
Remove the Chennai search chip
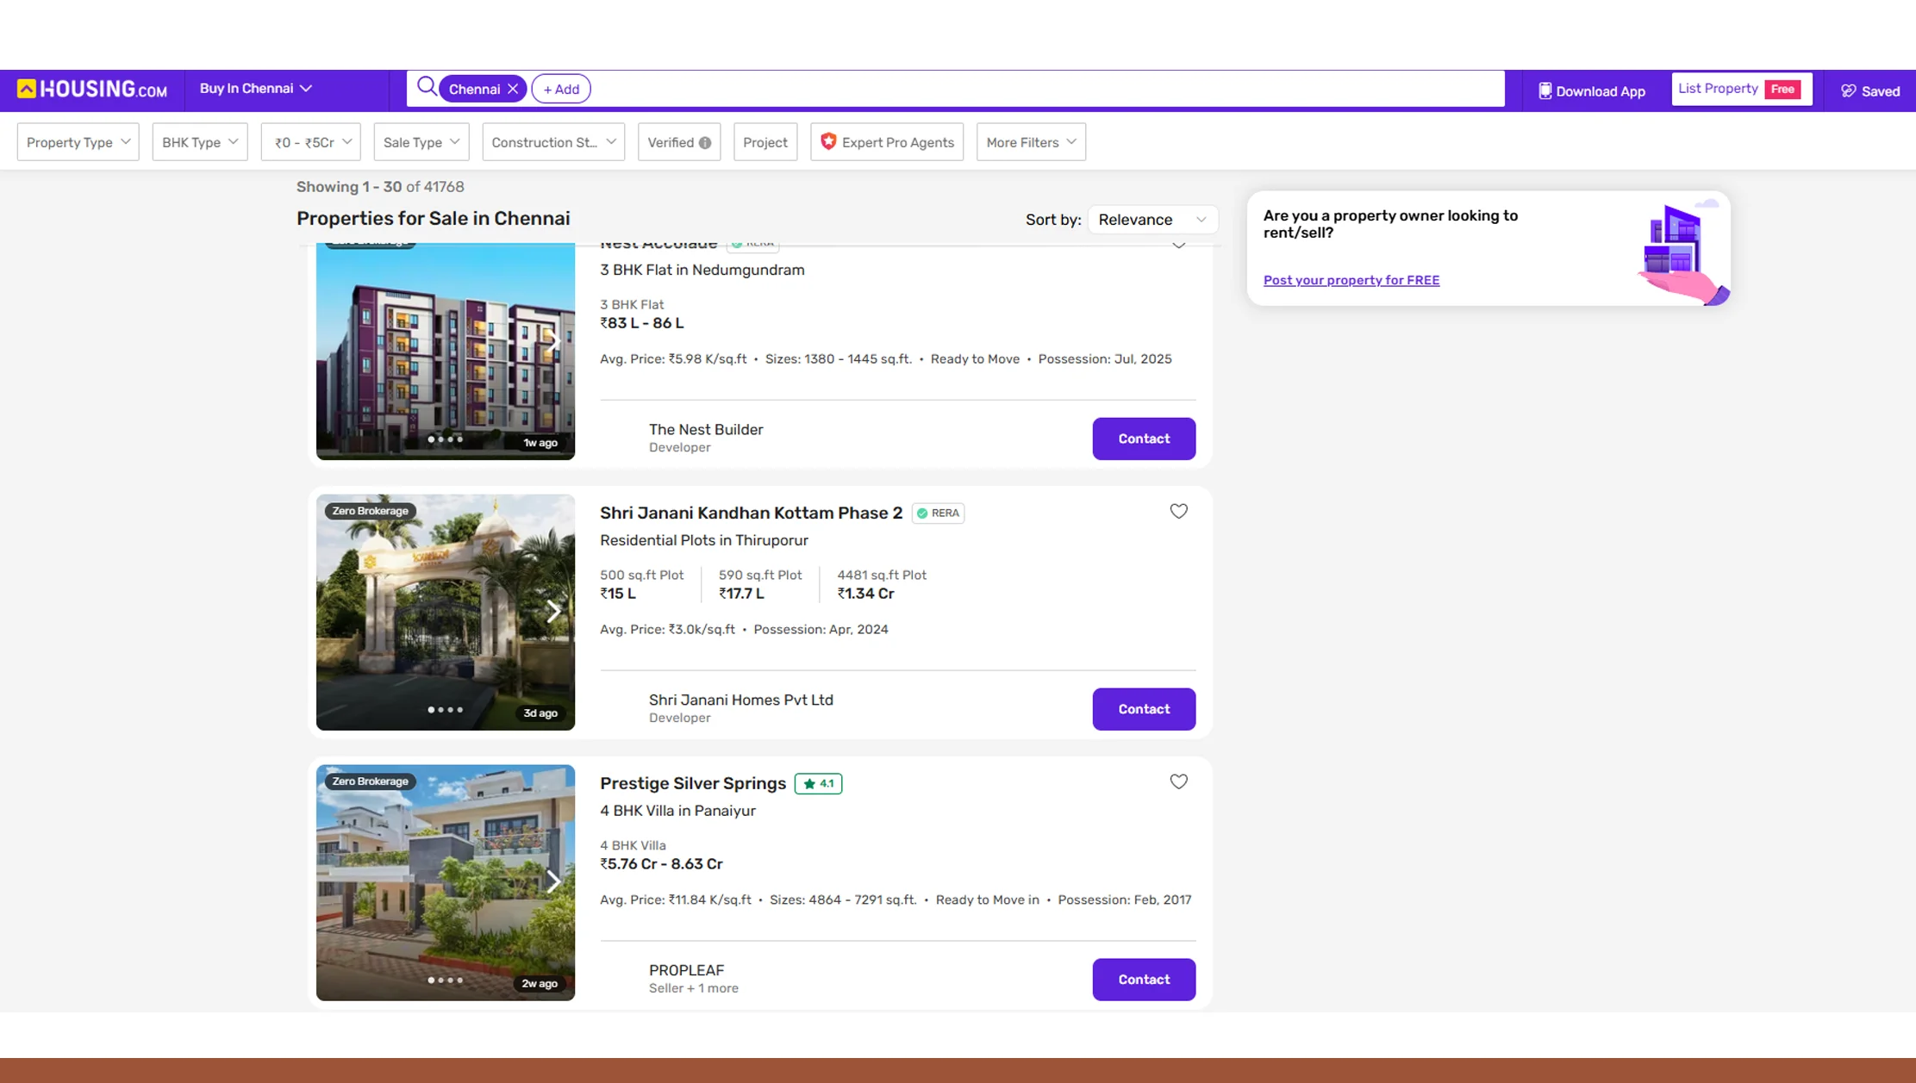pos(513,90)
